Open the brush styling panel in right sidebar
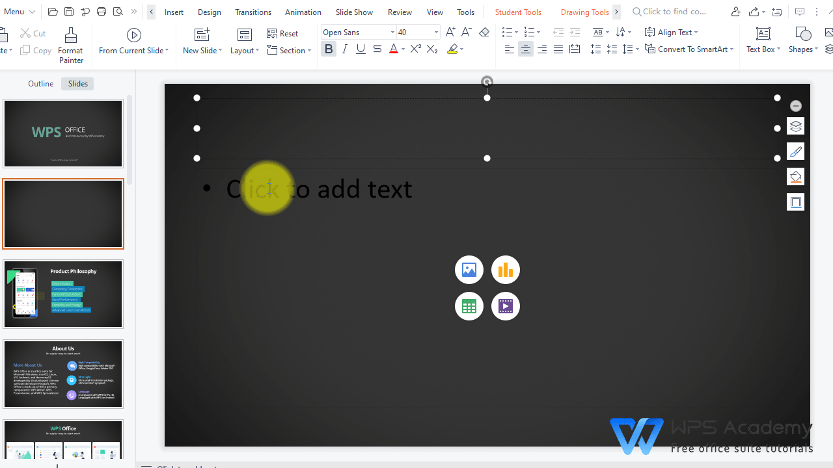 pyautogui.click(x=795, y=151)
